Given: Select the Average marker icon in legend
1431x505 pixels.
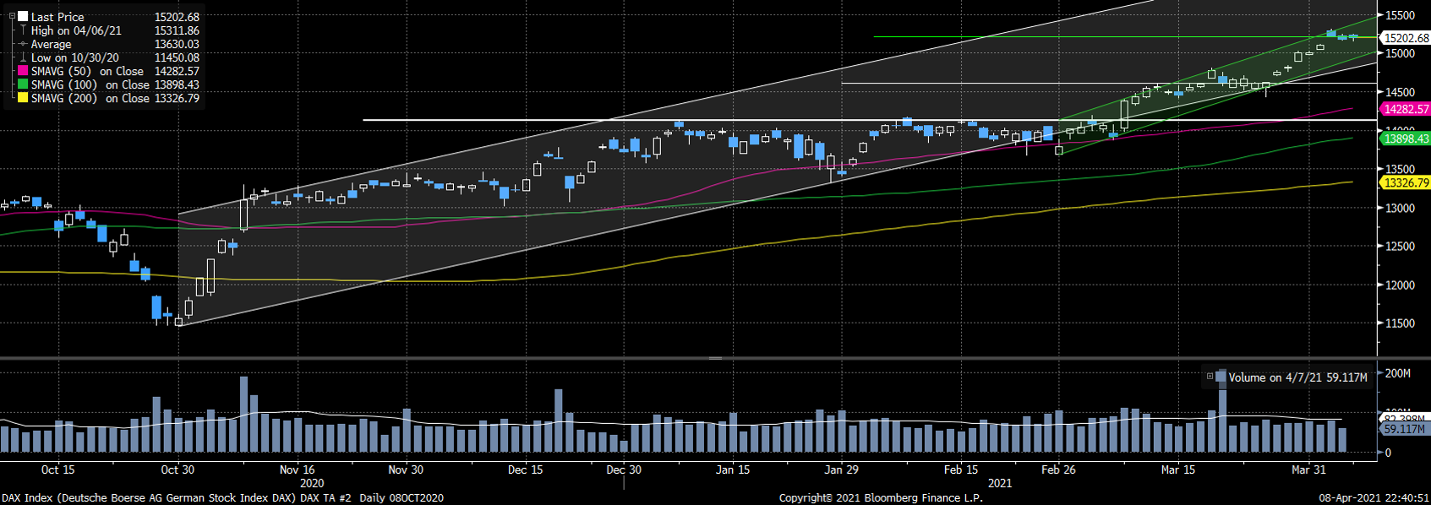Looking at the screenshot, I should coord(23,44).
